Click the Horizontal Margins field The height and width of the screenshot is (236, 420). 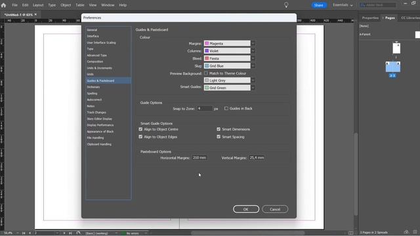coord(199,157)
